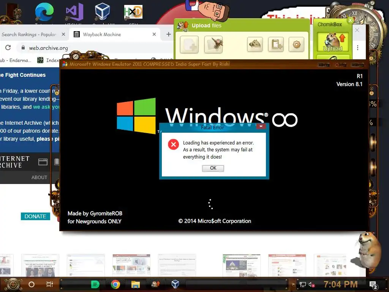Image resolution: width=389 pixels, height=292 pixels.
Task: Click OK in the Fatal Error dialog
Action: tap(213, 168)
